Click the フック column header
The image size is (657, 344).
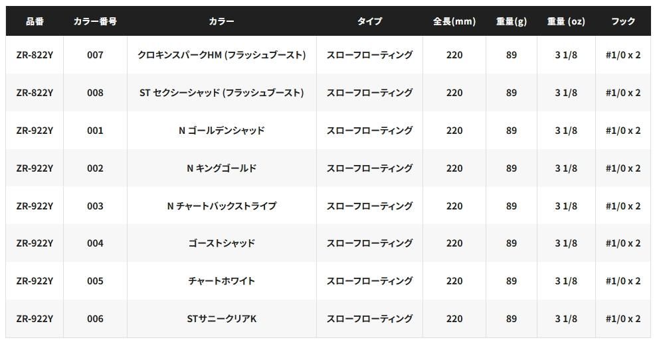pos(623,21)
